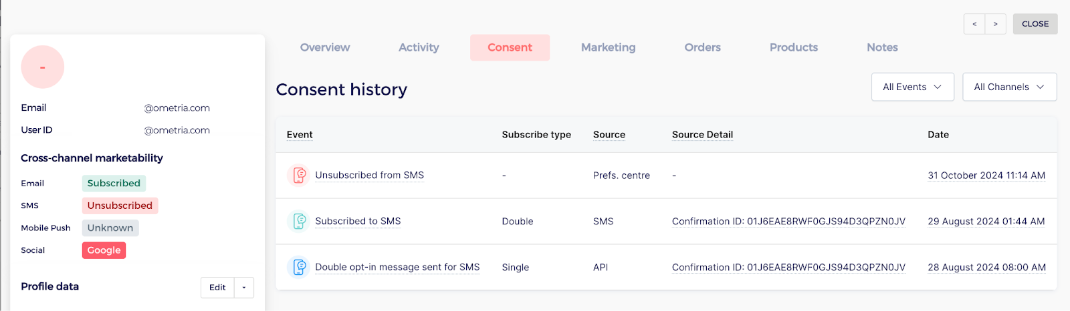This screenshot has height=311, width=1070.
Task: Go to next contact with right arrow
Action: (x=995, y=24)
